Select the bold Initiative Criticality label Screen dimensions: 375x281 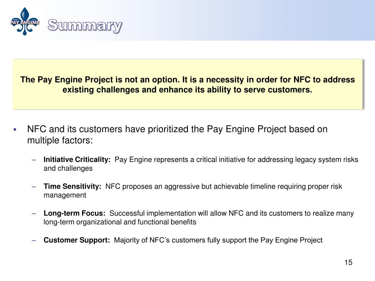point(77,160)
